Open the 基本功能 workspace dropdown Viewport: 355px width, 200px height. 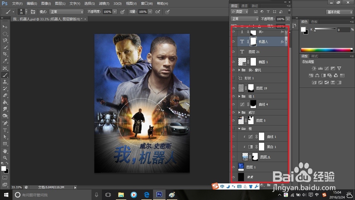point(339,12)
